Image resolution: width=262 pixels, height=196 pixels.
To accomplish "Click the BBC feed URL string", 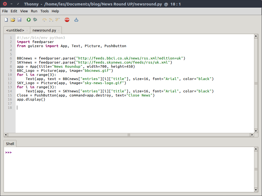I will click(130, 58).
